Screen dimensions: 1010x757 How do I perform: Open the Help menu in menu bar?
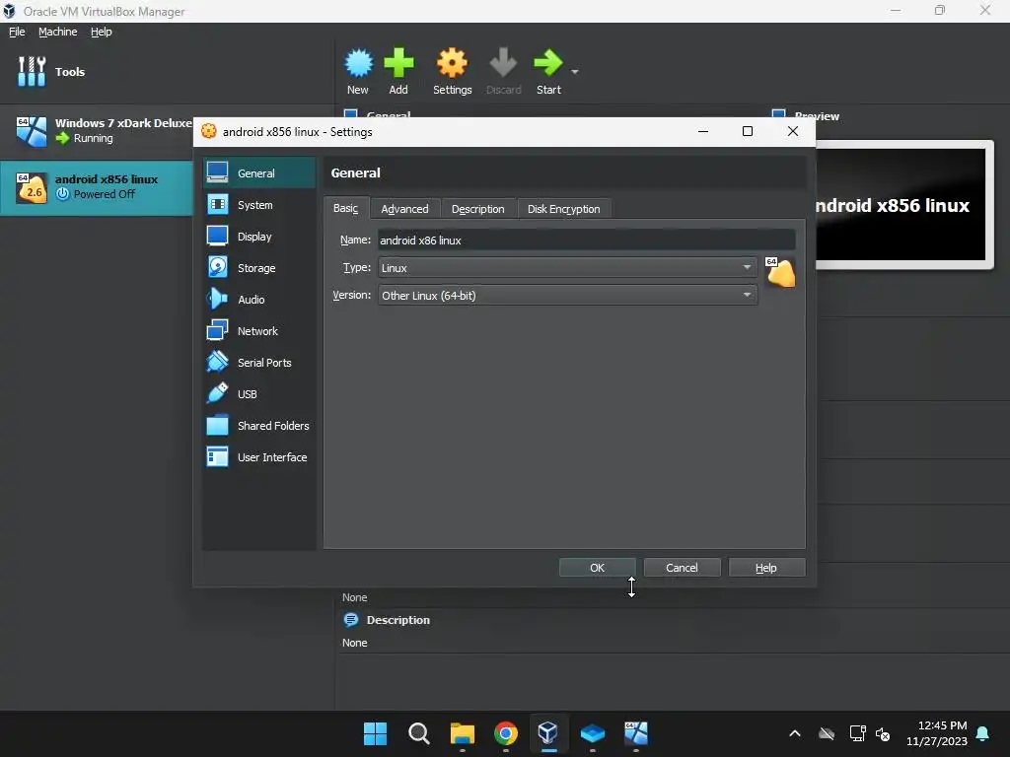pyautogui.click(x=102, y=32)
